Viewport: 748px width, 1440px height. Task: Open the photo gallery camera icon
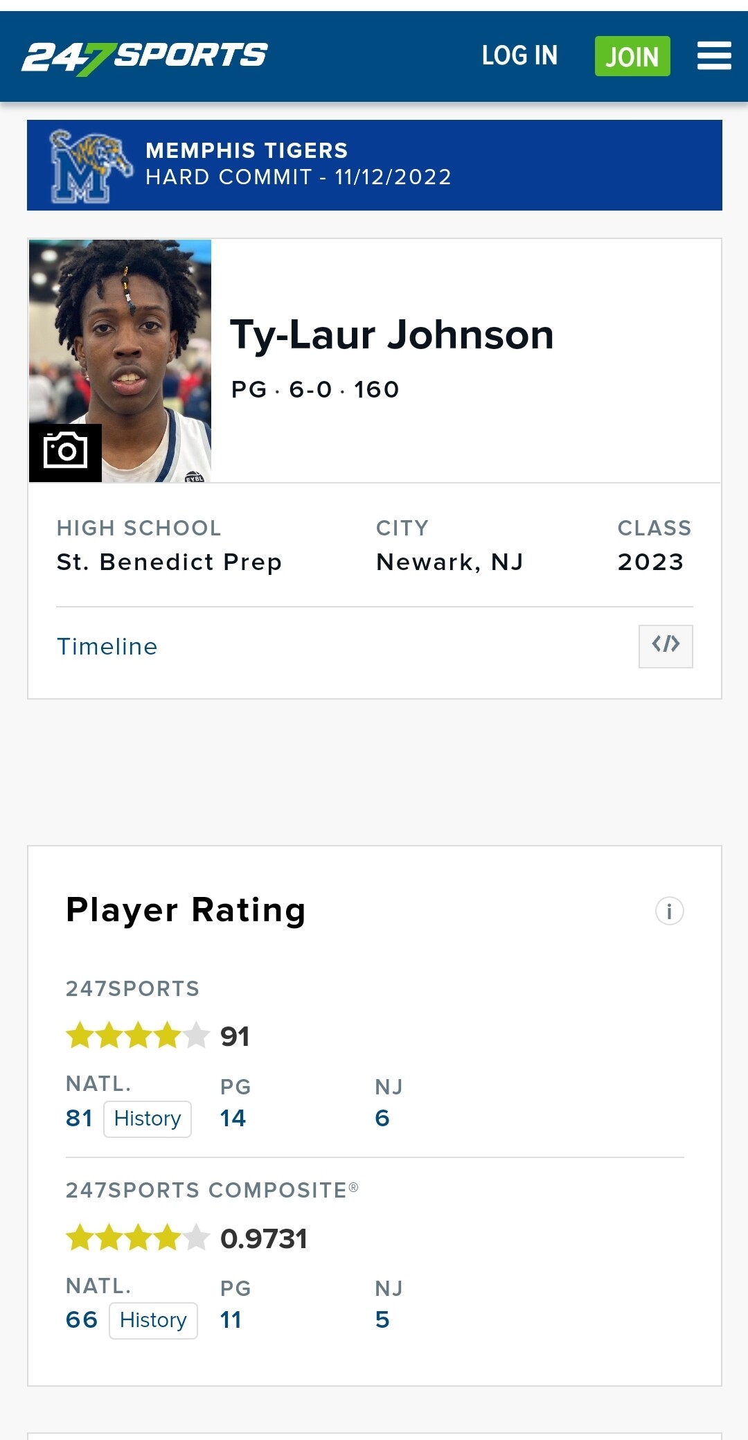[x=65, y=452]
